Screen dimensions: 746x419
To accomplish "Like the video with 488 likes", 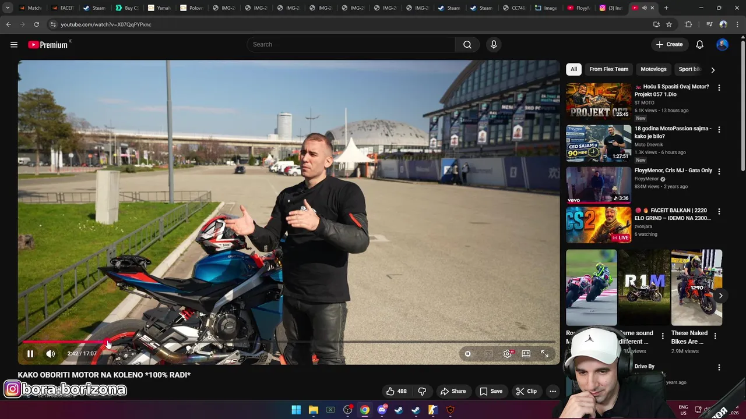I will pyautogui.click(x=396, y=391).
